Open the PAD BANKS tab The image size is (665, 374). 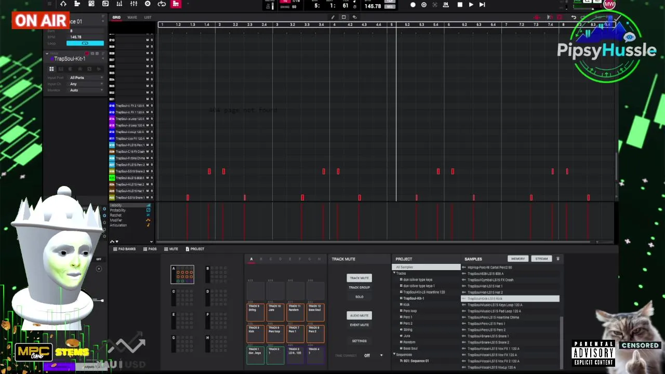pos(124,249)
